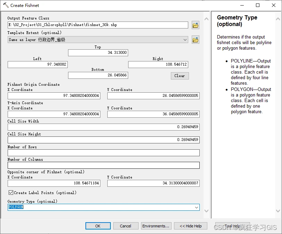Expand the Geometry Type dropdown arrow

(197, 207)
